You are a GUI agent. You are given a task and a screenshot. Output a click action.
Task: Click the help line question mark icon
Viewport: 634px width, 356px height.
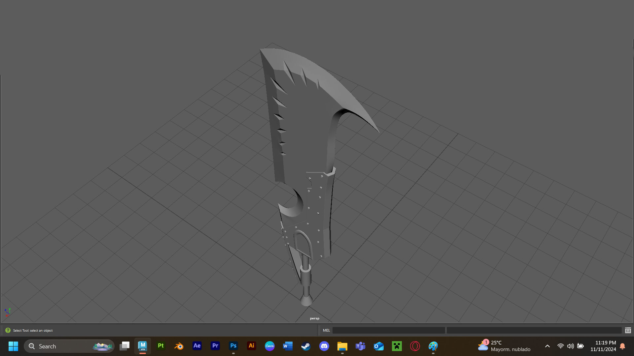coord(8,330)
